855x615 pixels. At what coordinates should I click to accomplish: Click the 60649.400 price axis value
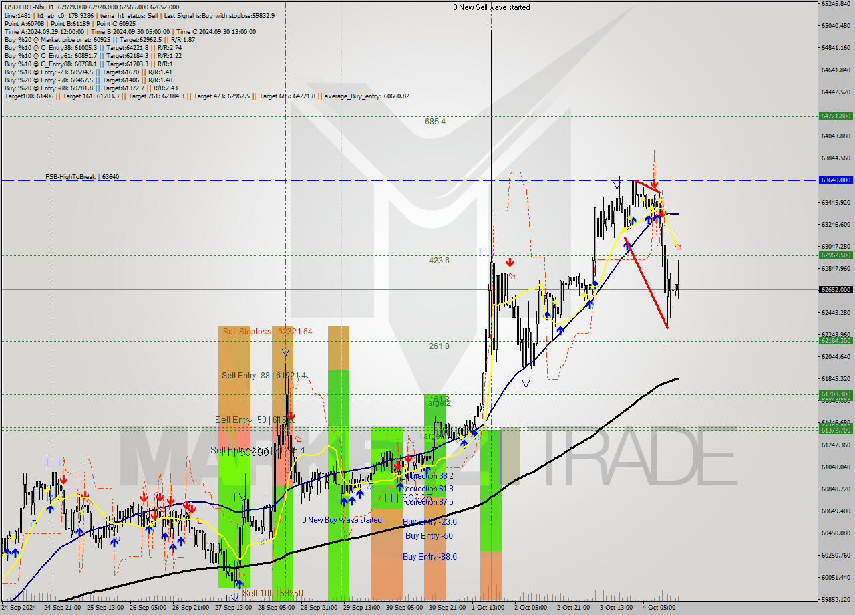point(836,511)
